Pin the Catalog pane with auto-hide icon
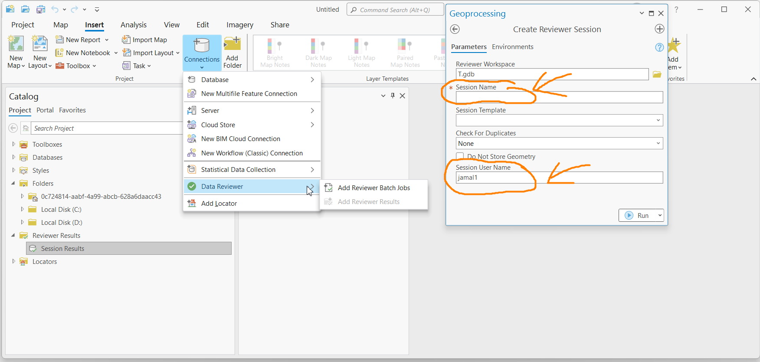Viewport: 760px width, 362px height. pyautogui.click(x=393, y=95)
